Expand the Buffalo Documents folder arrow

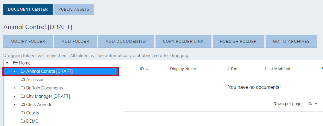click(14, 88)
